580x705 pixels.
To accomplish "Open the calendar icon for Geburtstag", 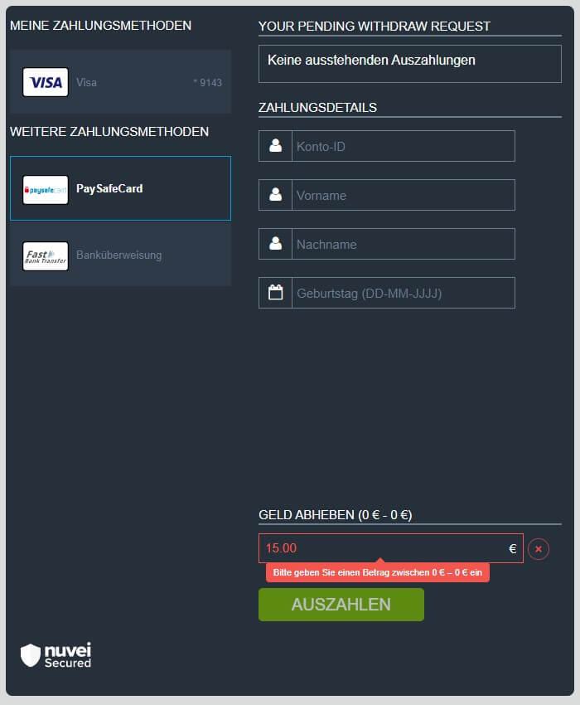I will pyautogui.click(x=276, y=293).
